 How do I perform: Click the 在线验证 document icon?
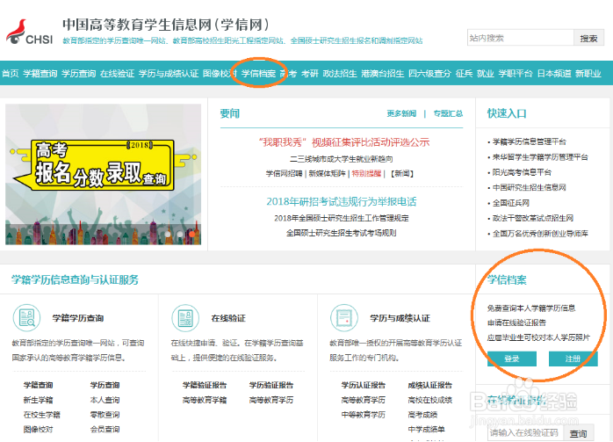(x=185, y=317)
